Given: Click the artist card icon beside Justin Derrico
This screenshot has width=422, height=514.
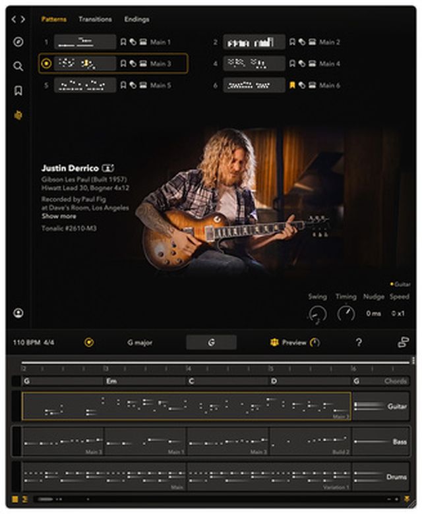Looking at the screenshot, I should pyautogui.click(x=108, y=169).
